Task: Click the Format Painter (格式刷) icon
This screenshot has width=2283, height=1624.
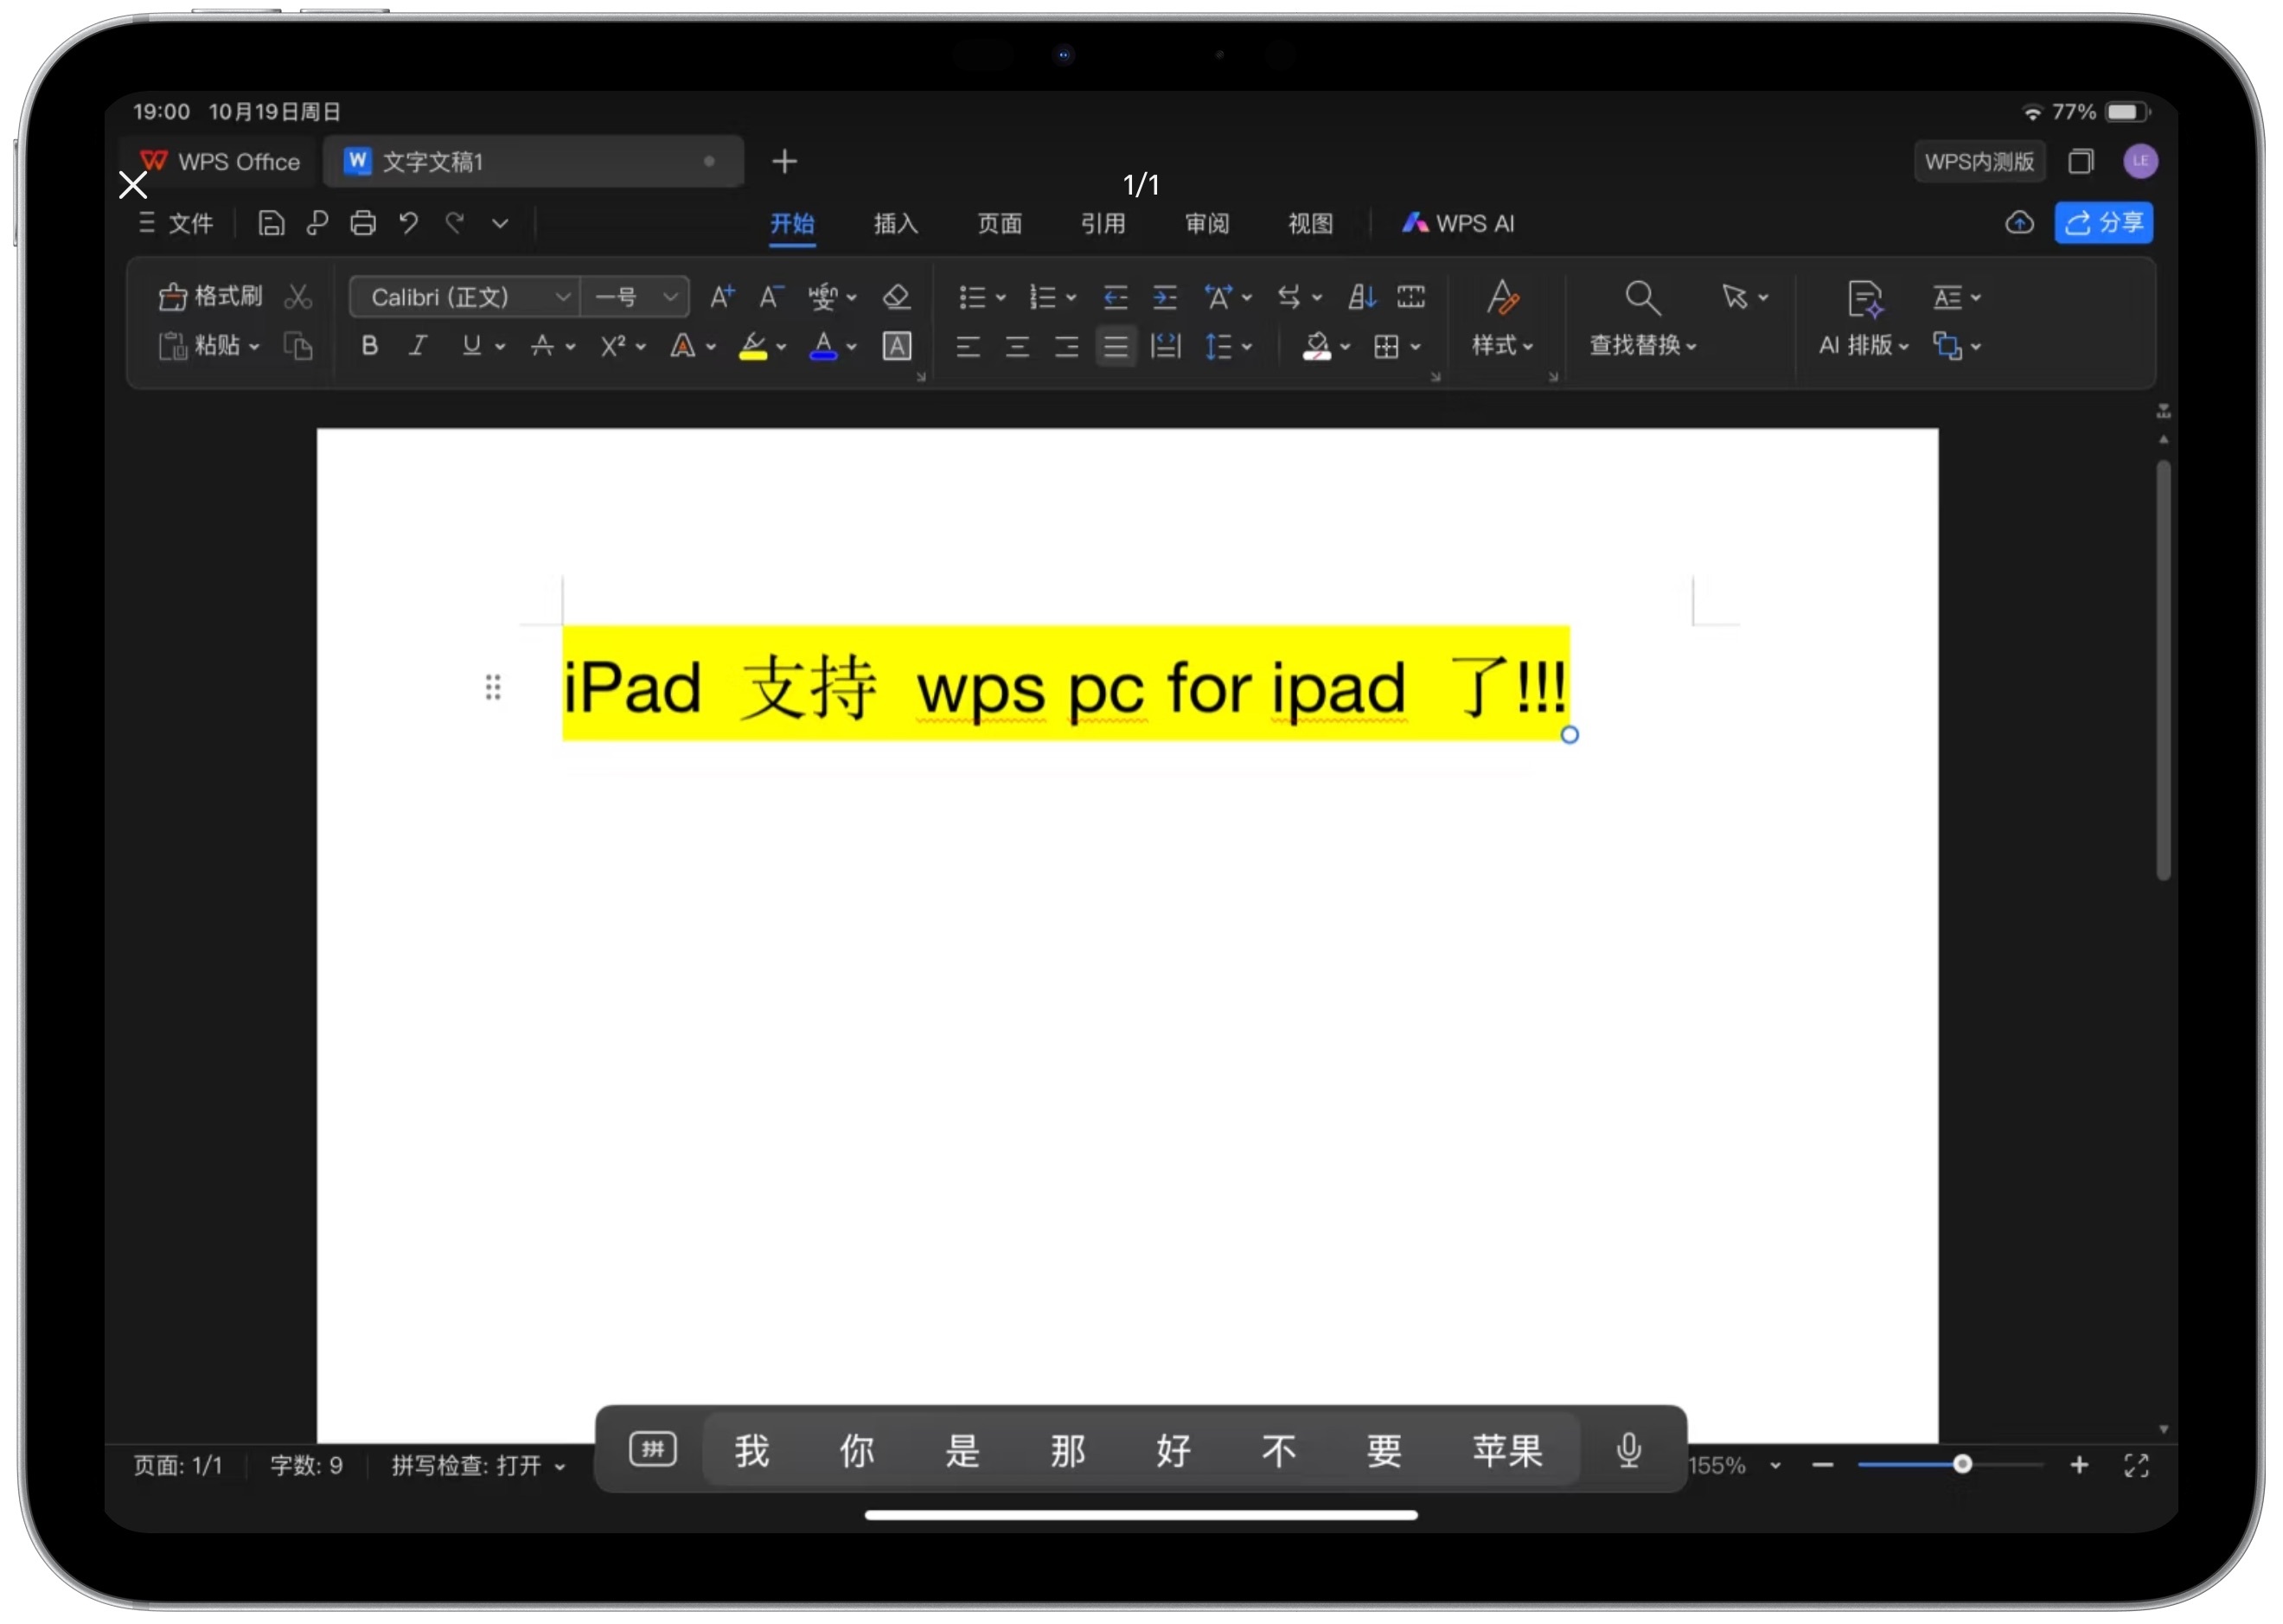Action: [x=173, y=297]
